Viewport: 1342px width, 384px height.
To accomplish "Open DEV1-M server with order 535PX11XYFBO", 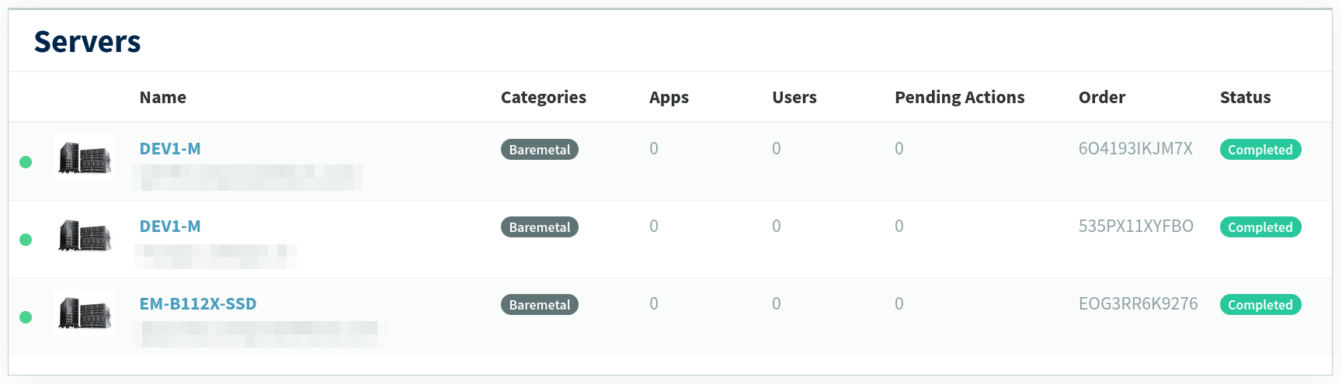I will coord(169,227).
